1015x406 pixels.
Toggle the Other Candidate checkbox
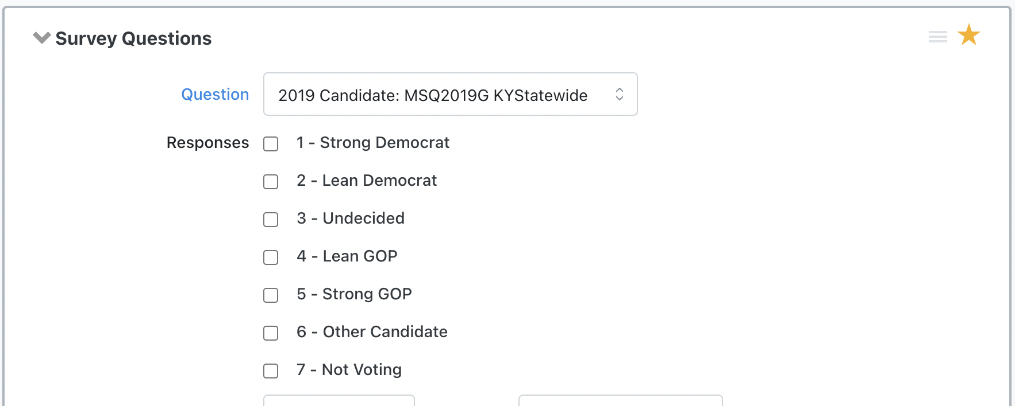[x=271, y=333]
